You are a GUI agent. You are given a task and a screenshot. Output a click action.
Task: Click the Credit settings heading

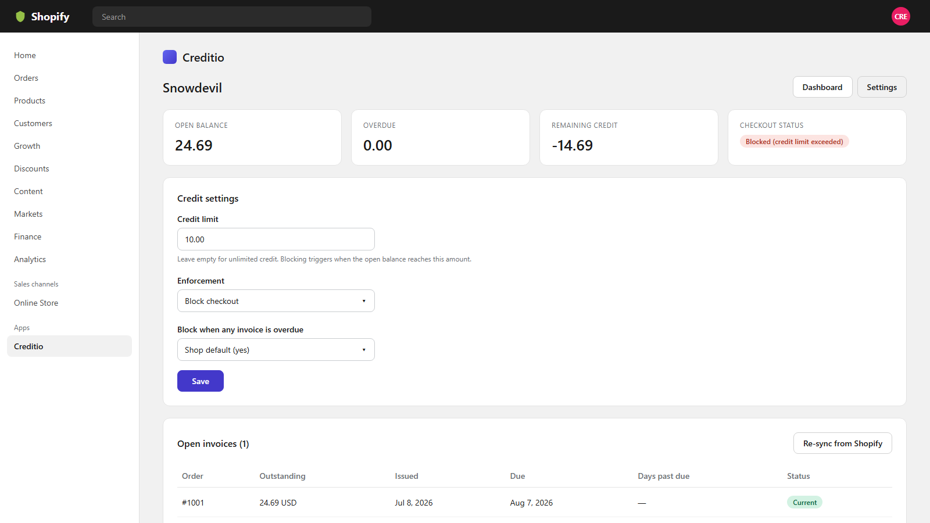208,199
